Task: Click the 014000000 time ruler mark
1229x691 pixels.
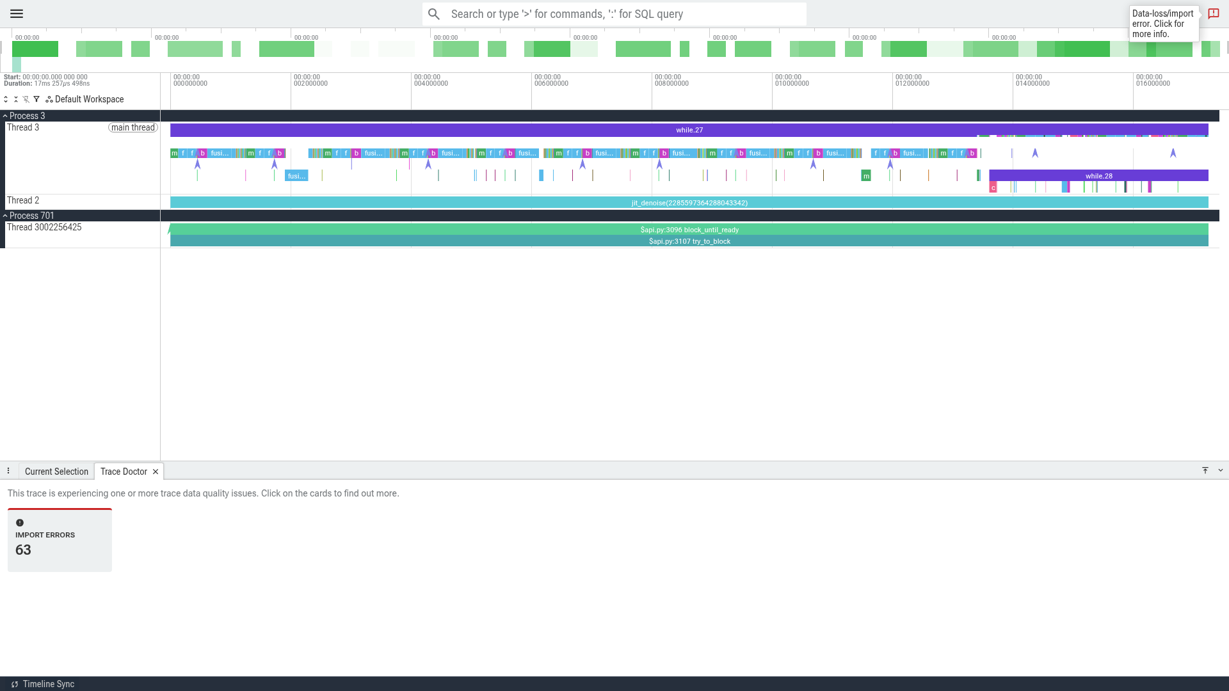Action: [x=1032, y=81]
